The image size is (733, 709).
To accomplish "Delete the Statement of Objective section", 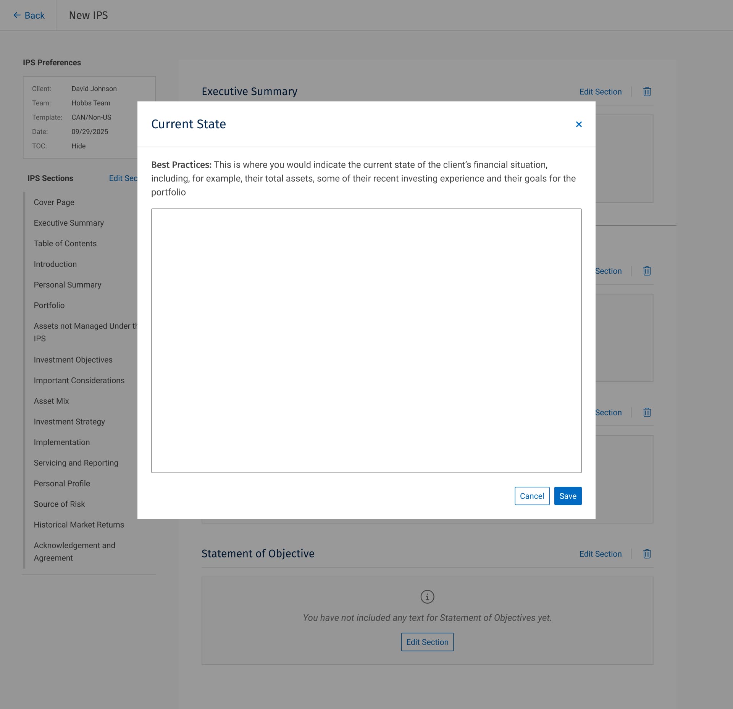I will click(646, 554).
